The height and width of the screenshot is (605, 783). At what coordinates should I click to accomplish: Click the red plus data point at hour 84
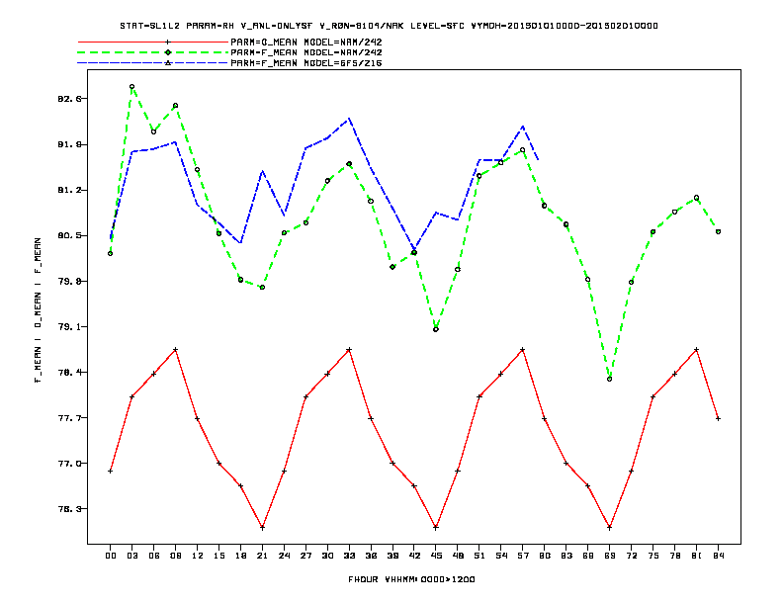click(x=718, y=419)
